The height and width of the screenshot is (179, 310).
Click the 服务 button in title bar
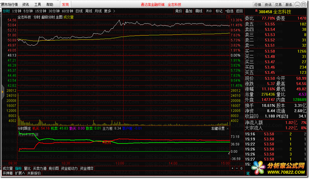(x=288, y=4)
